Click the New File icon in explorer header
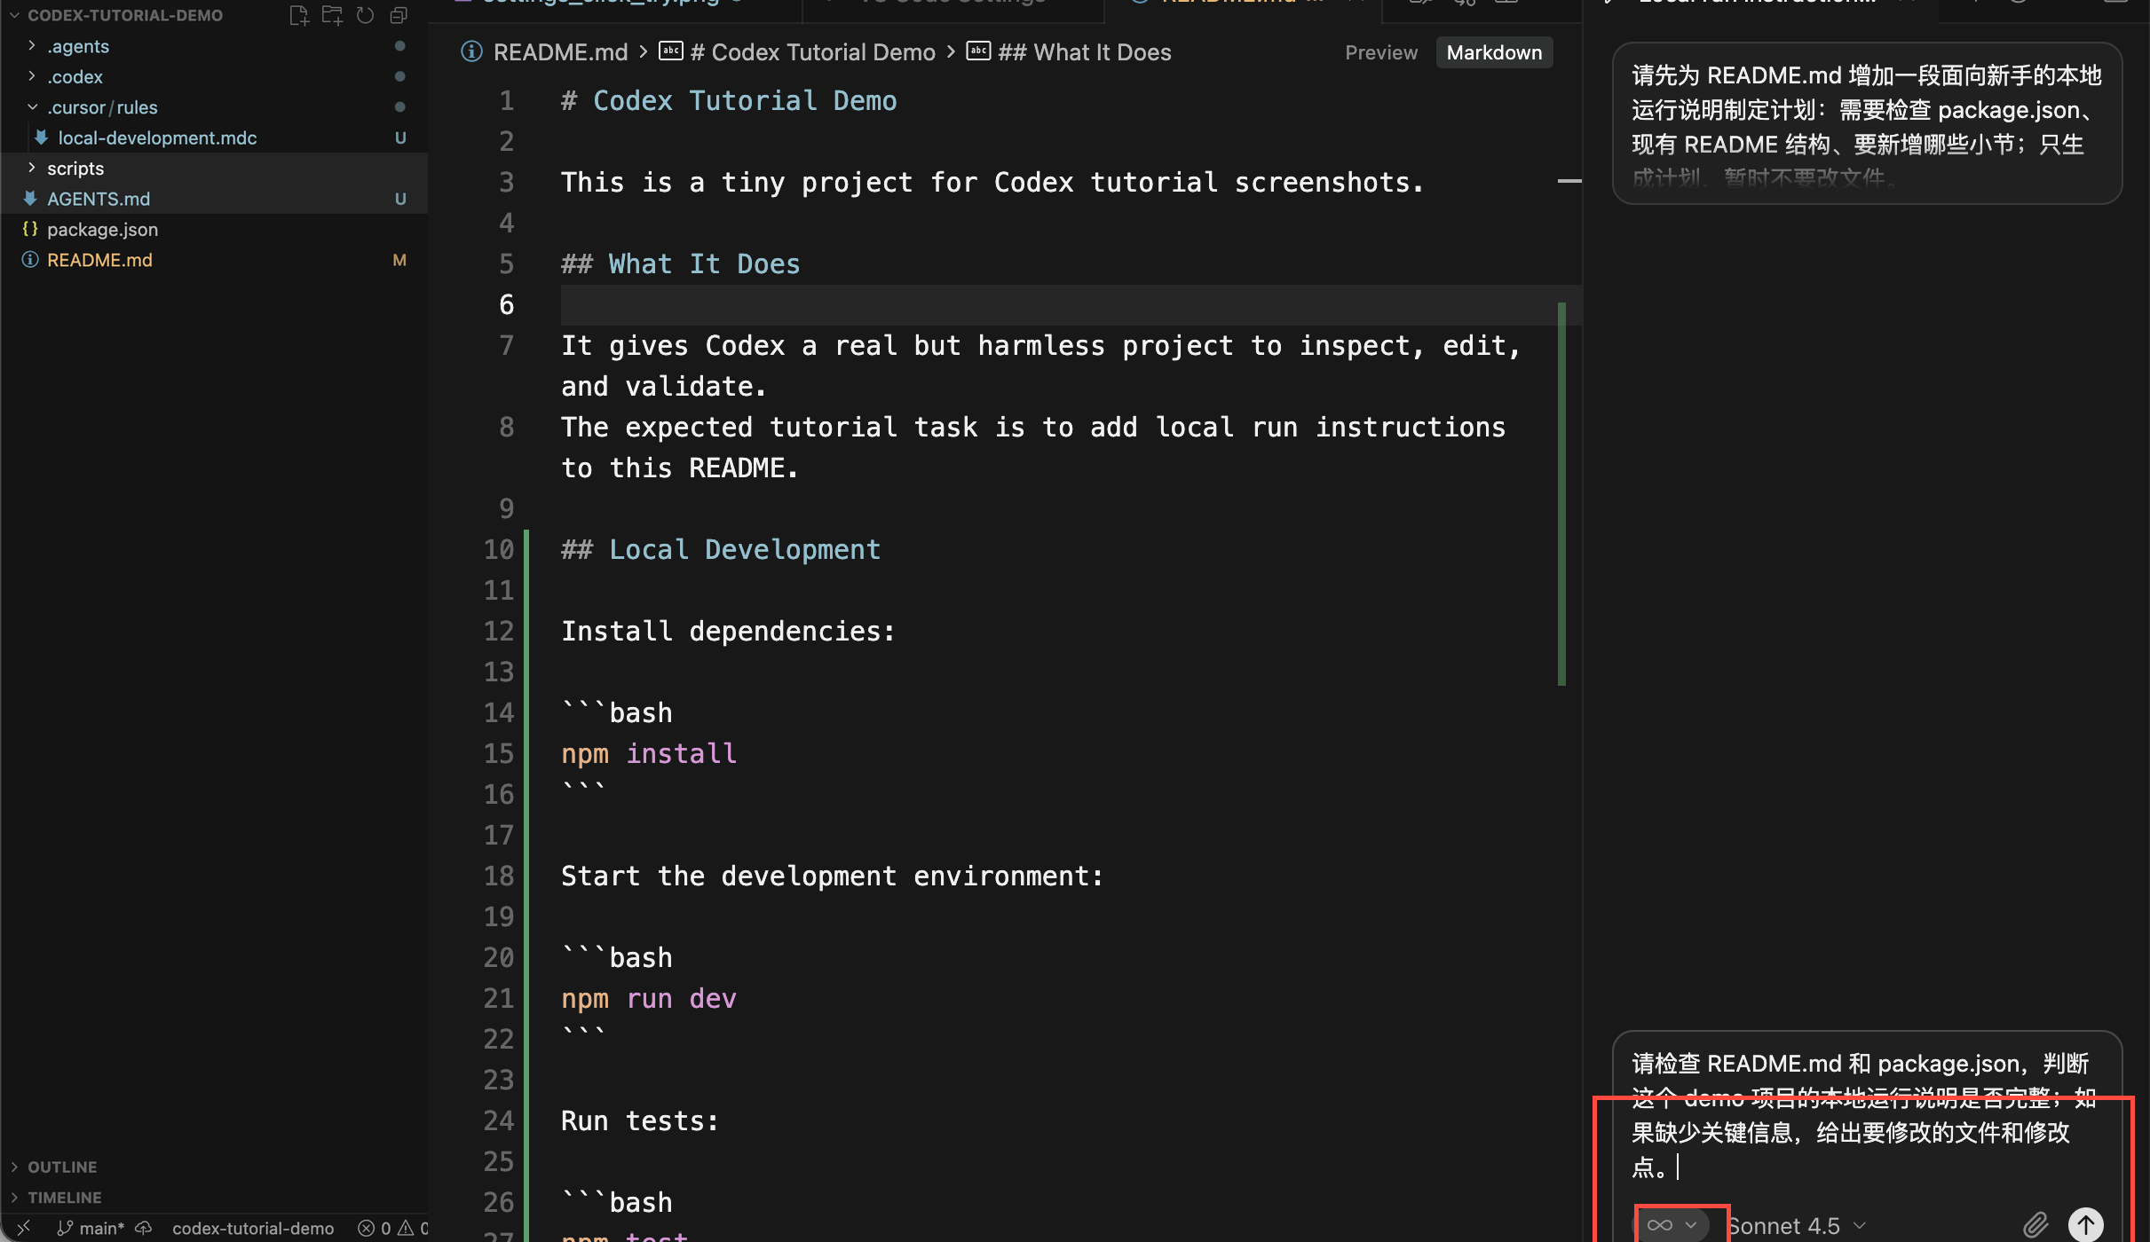Image resolution: width=2150 pixels, height=1242 pixels. 299,15
